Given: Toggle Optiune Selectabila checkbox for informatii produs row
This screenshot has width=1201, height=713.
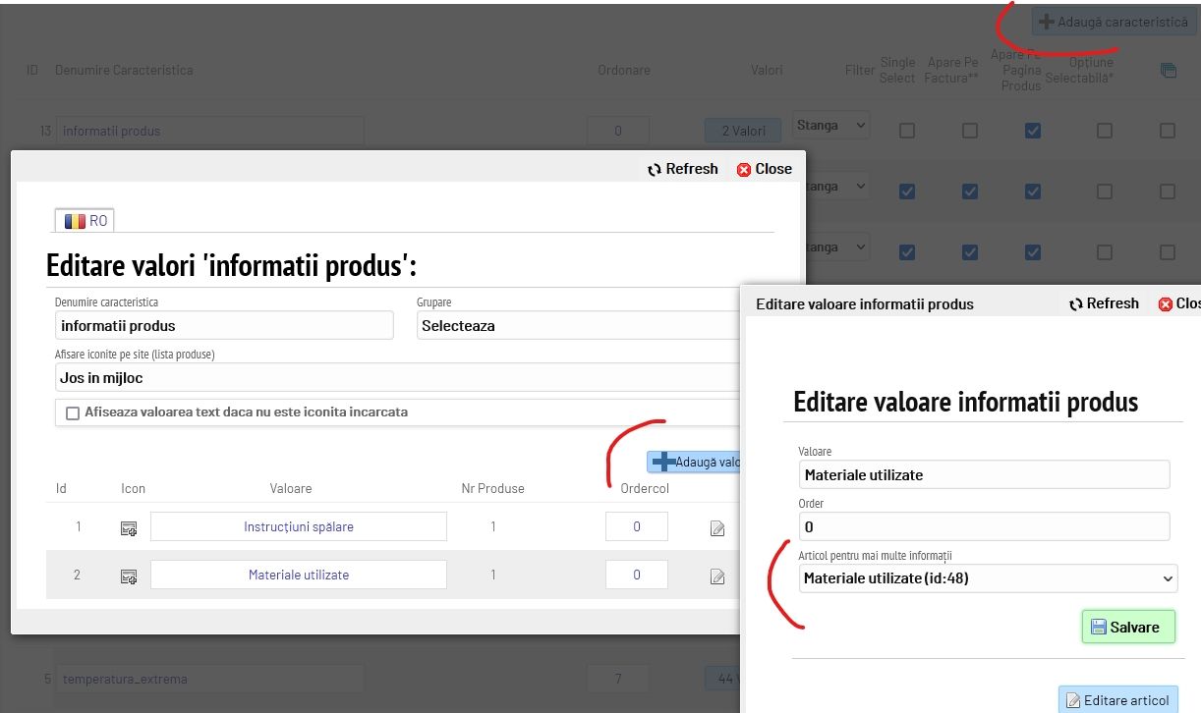Looking at the screenshot, I should pos(1105,131).
